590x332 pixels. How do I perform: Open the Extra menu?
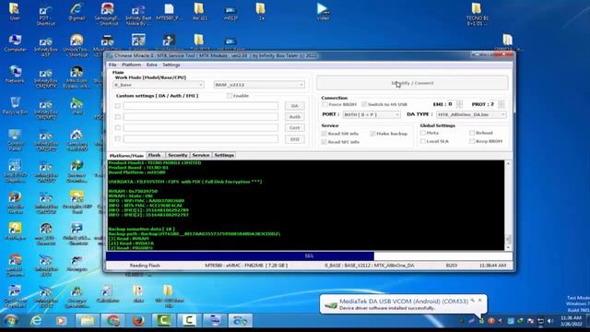[151, 65]
